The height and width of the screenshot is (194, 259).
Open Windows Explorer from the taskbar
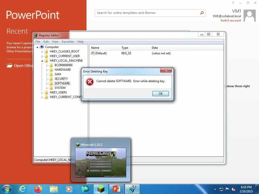(54, 189)
